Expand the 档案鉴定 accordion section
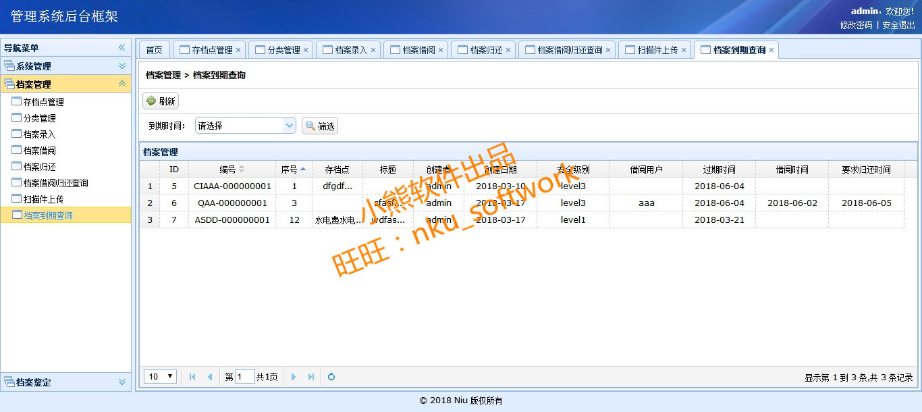 point(65,382)
